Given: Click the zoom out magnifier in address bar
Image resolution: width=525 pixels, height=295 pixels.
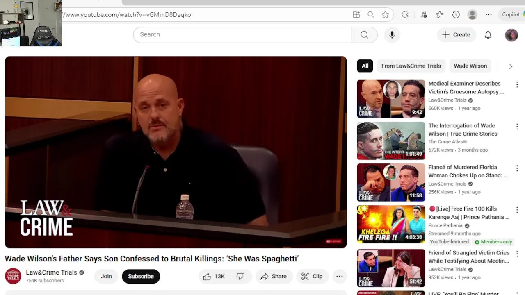Looking at the screenshot, I should coord(371,14).
